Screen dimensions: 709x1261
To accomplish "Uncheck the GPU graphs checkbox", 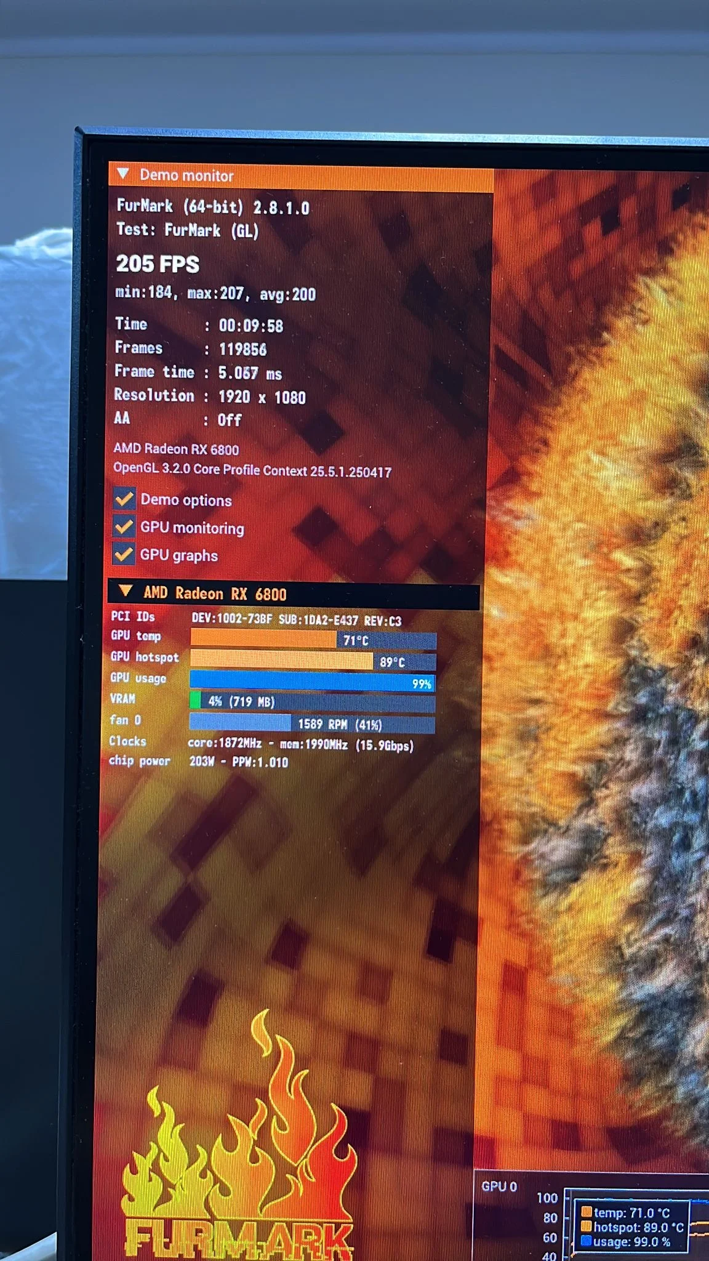I will [x=124, y=554].
